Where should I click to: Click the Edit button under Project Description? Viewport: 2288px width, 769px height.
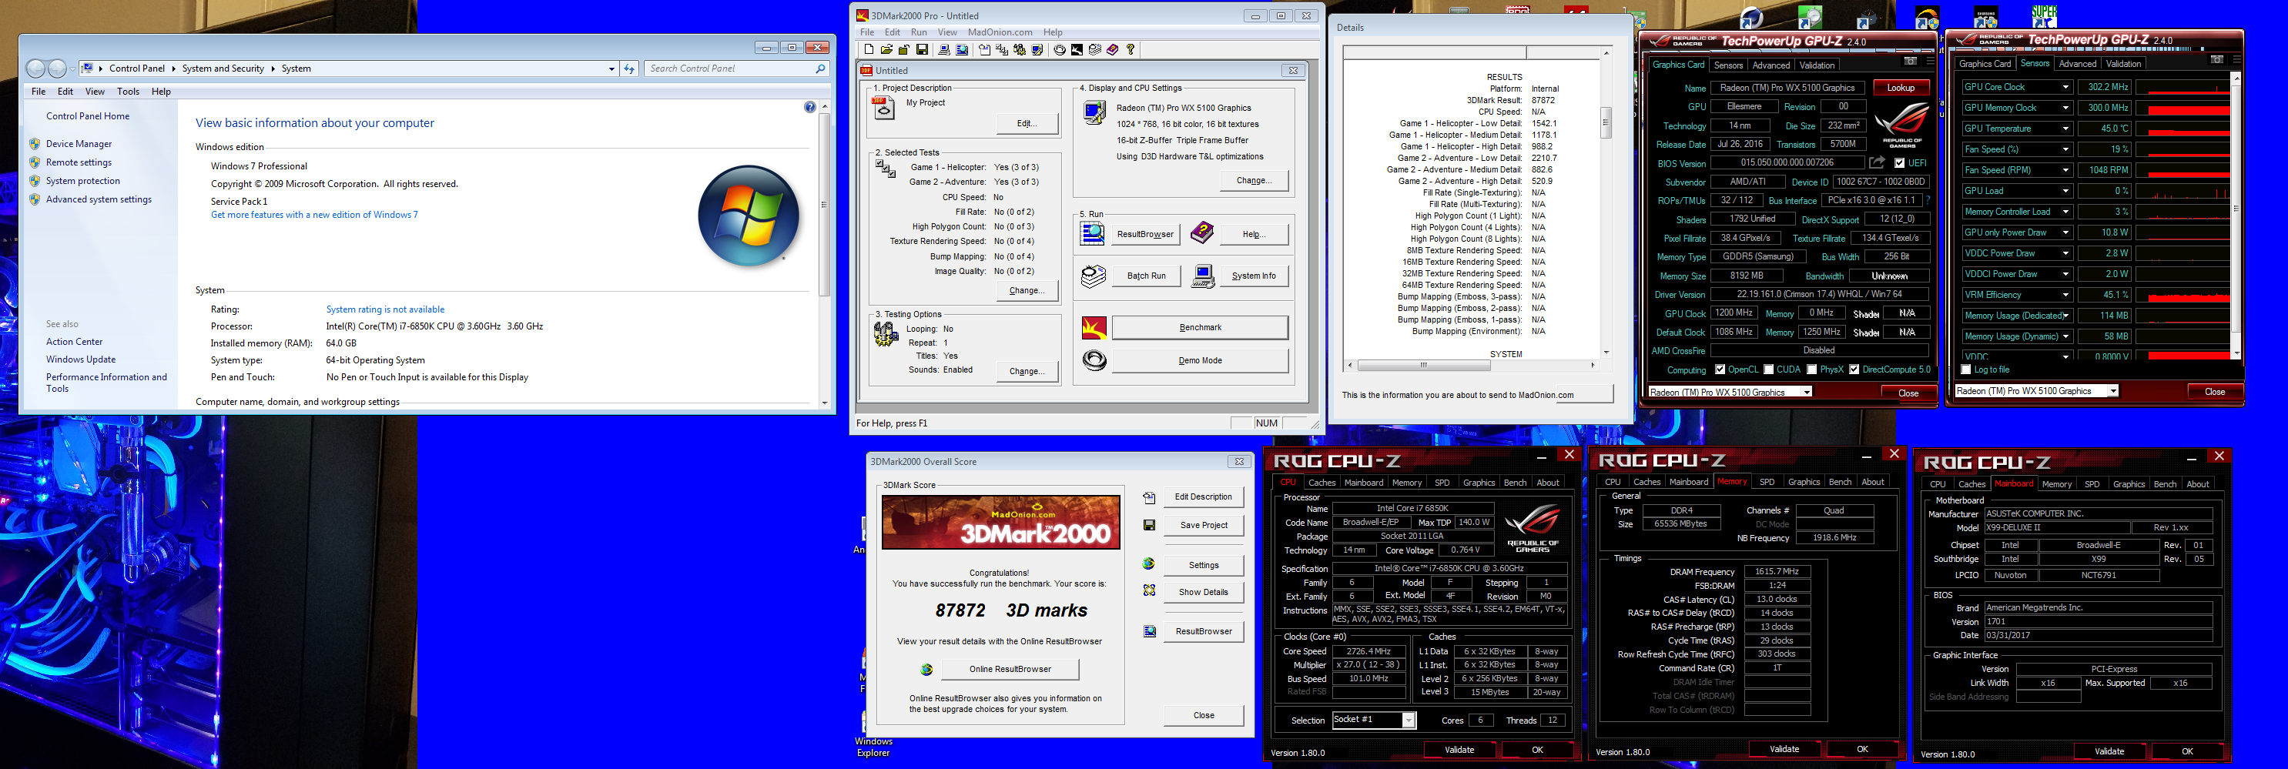(x=1026, y=123)
